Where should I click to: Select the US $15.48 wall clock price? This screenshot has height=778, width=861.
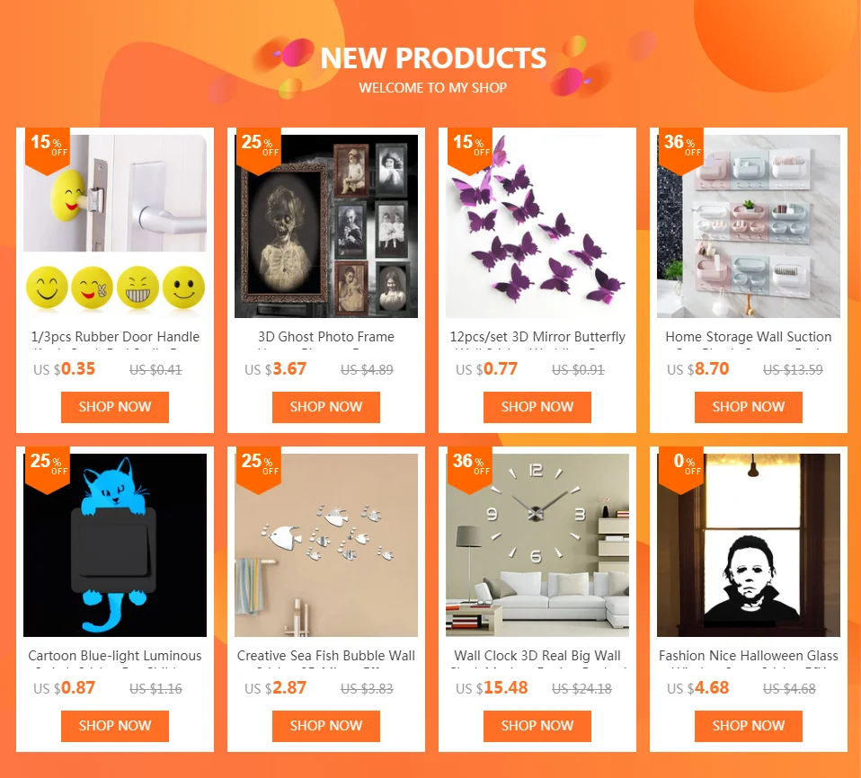492,688
